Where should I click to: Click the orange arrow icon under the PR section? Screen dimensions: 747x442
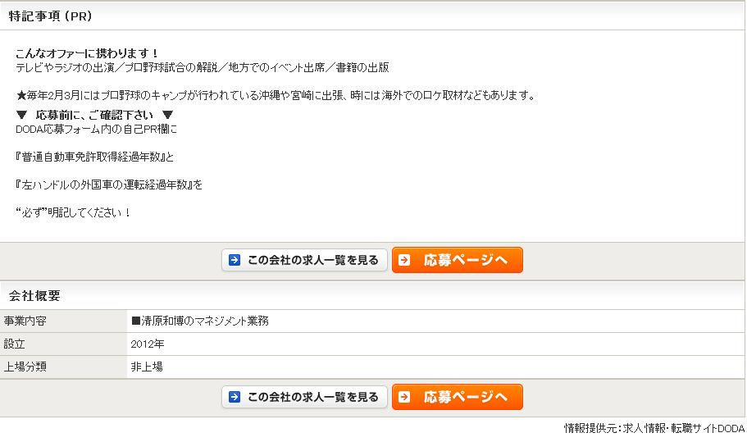pyautogui.click(x=404, y=261)
